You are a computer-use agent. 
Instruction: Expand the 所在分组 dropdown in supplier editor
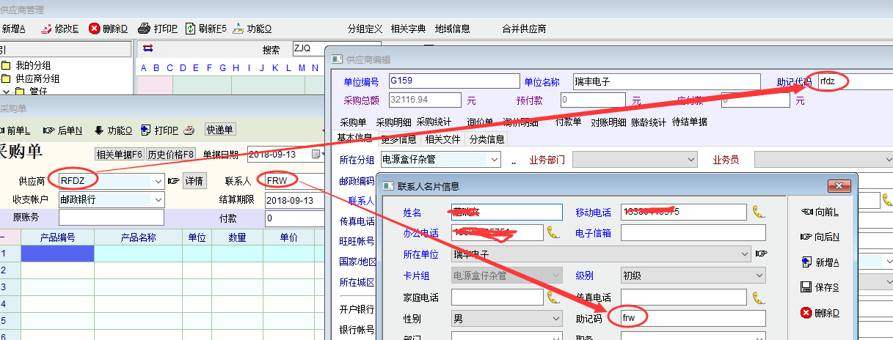coord(495,159)
